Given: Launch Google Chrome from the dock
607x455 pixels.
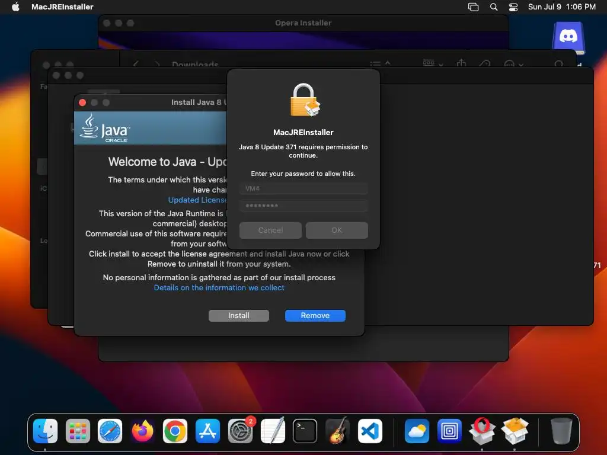Looking at the screenshot, I should pos(175,431).
